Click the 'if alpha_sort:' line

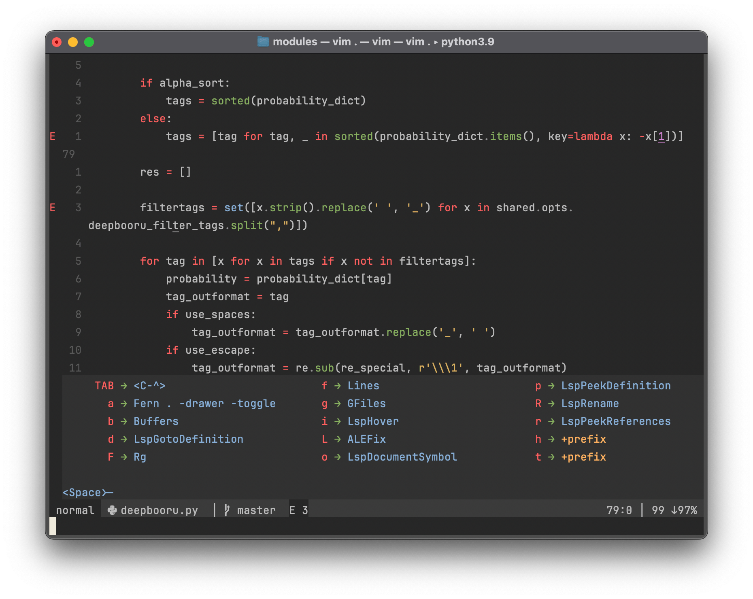tap(185, 83)
